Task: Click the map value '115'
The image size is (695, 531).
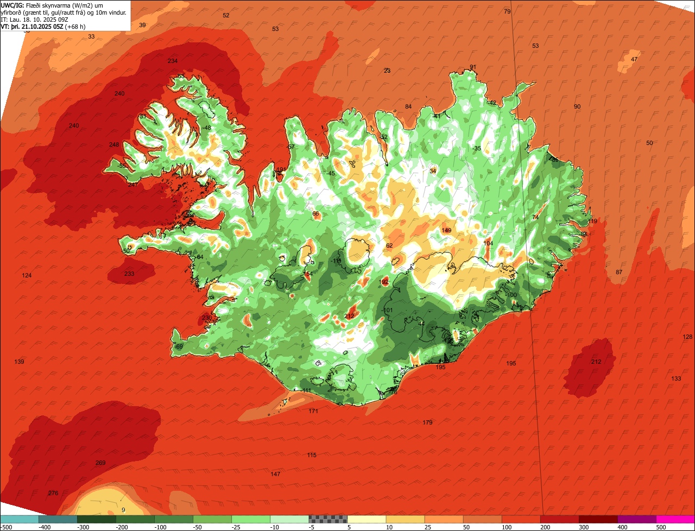Action: [312, 455]
